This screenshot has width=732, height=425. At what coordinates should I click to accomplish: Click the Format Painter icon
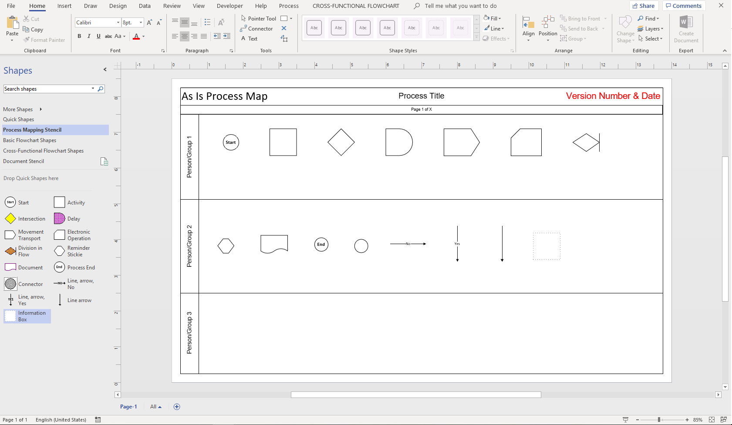[x=27, y=40]
